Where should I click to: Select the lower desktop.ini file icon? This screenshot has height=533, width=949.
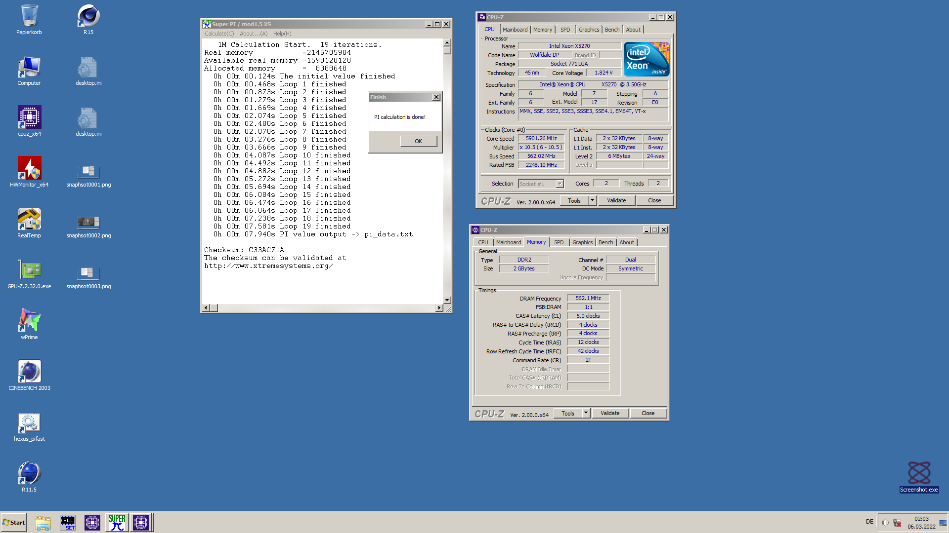pyautogui.click(x=88, y=121)
